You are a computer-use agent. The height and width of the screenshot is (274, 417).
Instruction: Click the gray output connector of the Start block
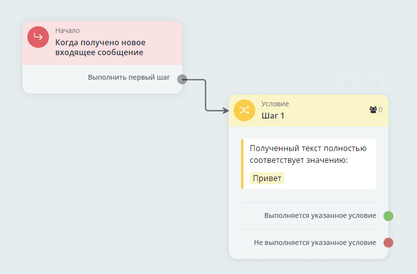[x=182, y=79]
